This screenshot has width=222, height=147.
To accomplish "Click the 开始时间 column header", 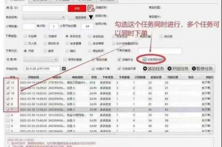I will pos(34,77).
